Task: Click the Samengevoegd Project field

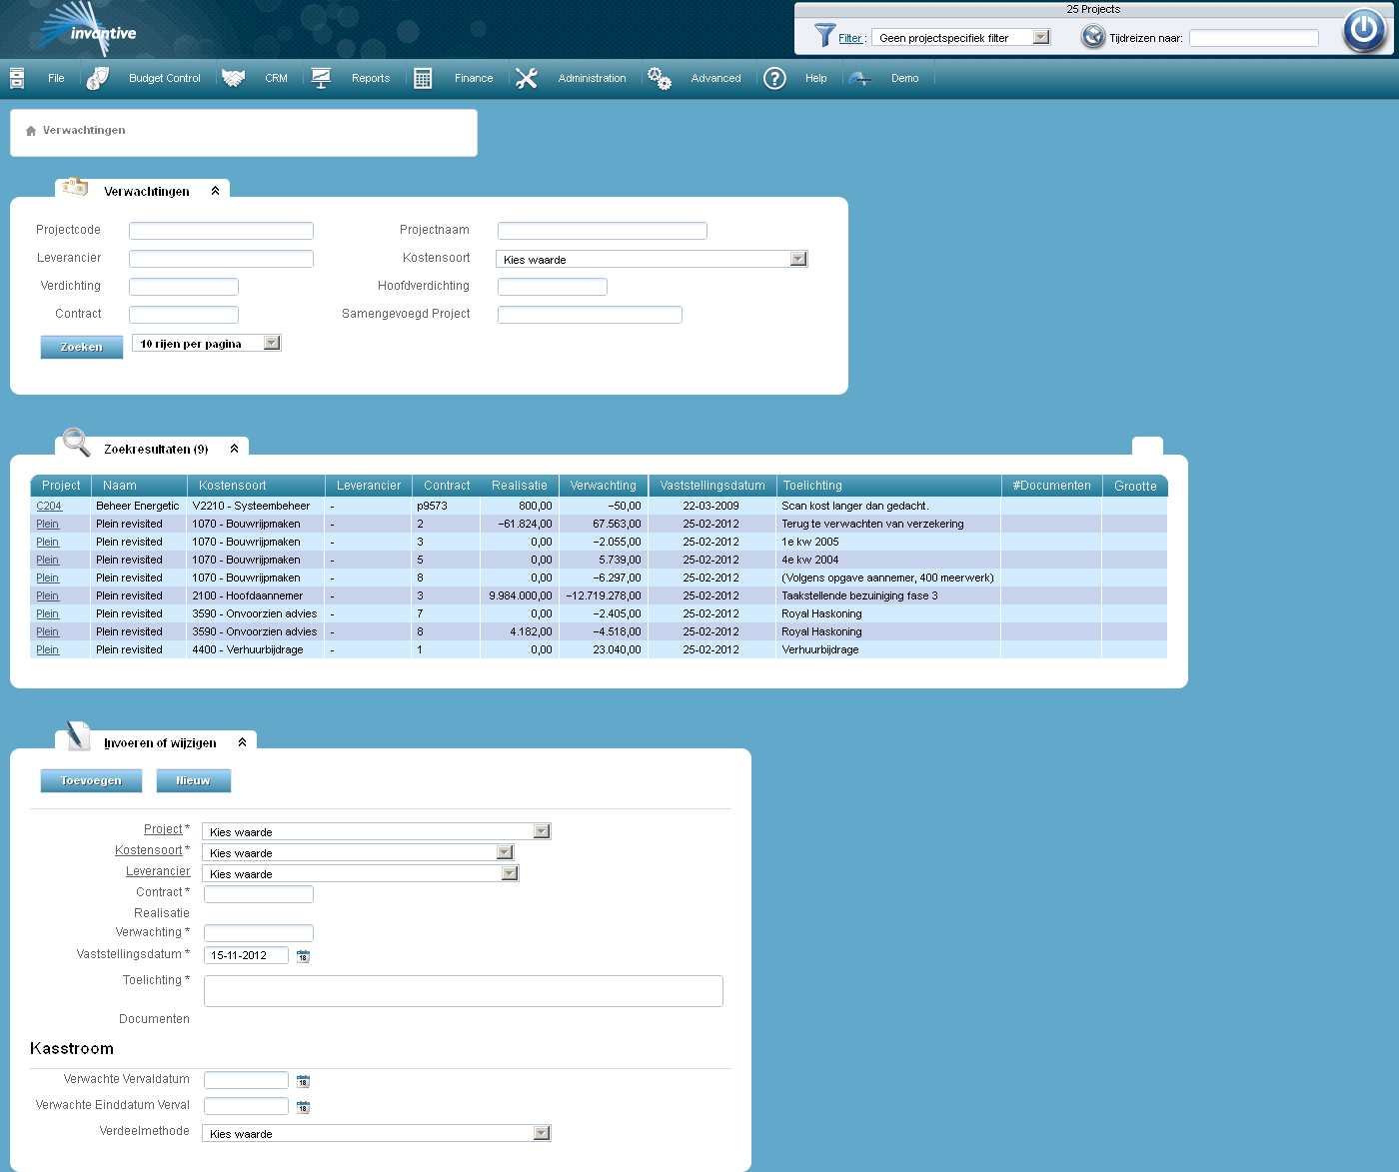Action: (590, 315)
